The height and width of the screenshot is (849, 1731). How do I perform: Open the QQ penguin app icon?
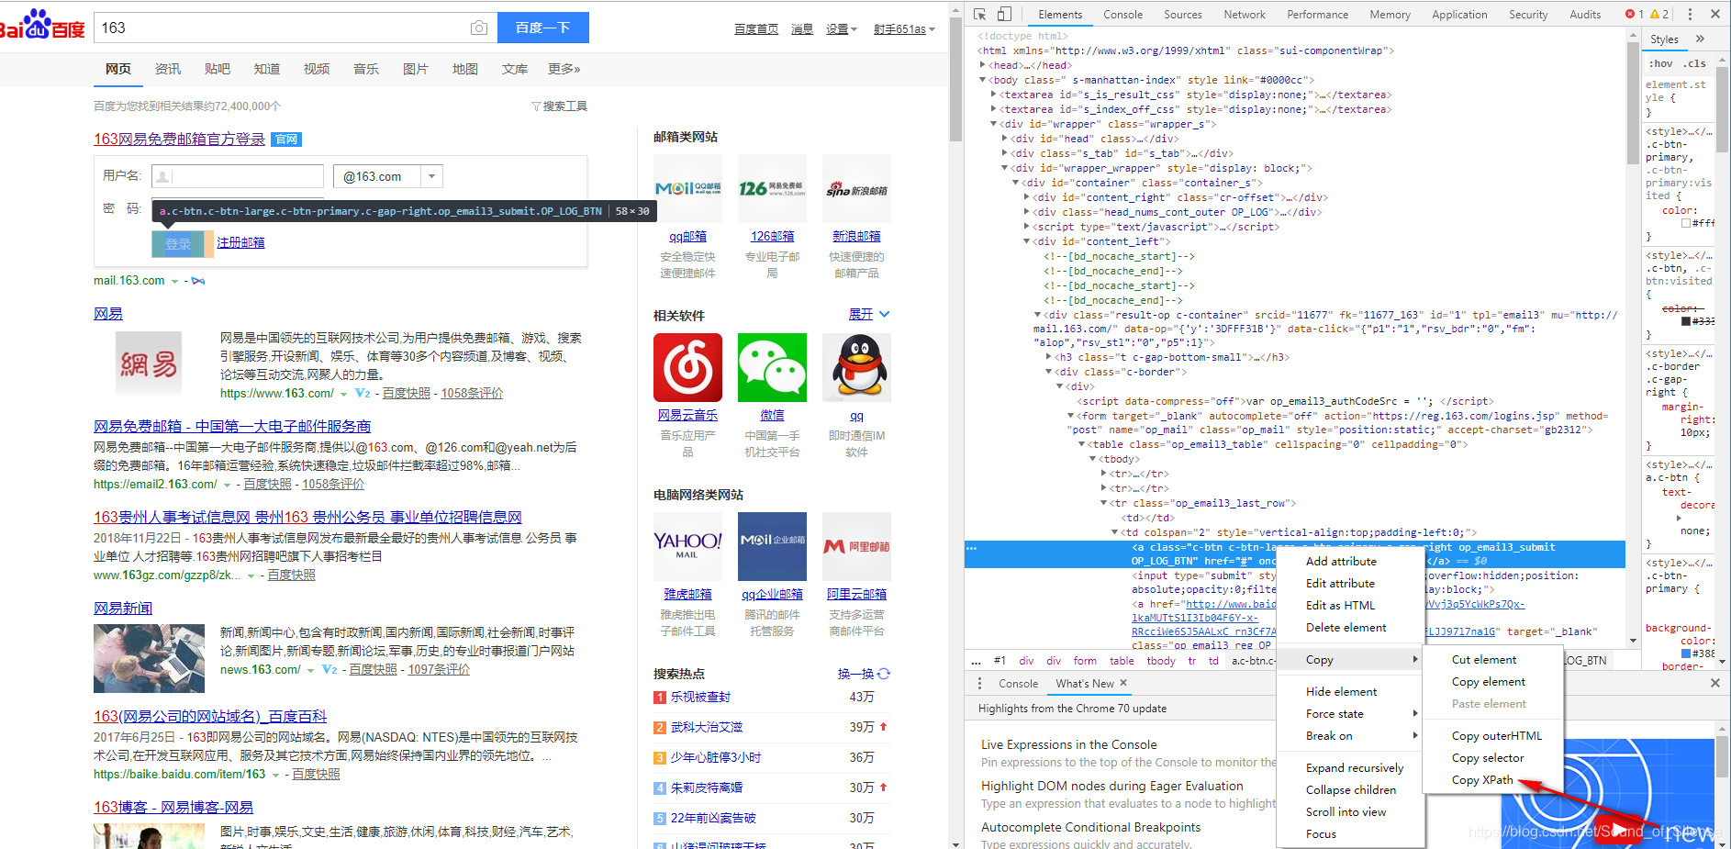coord(856,367)
